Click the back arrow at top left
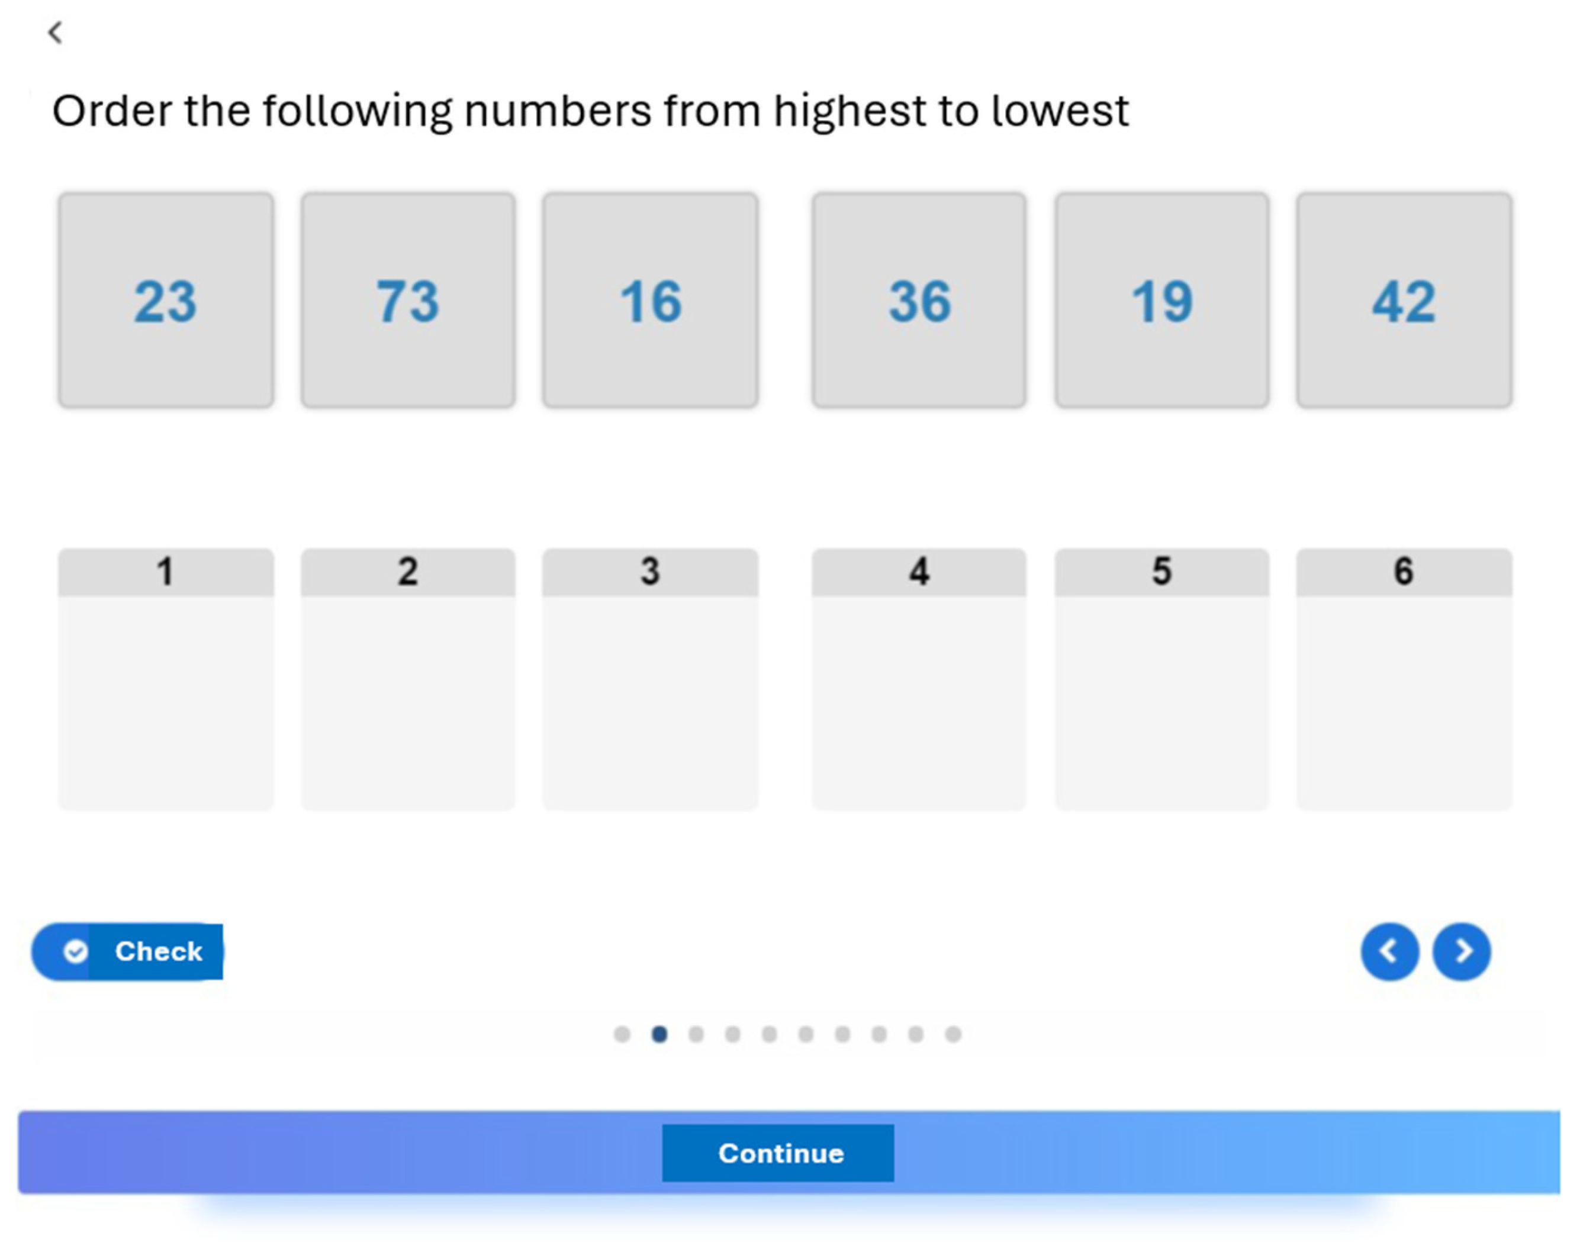Screen dimensions: 1580x1249 click(x=56, y=32)
